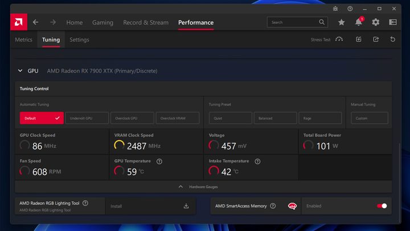Show SmartAccess Memory help icon
This screenshot has height=231, width=410.
coord(273,206)
